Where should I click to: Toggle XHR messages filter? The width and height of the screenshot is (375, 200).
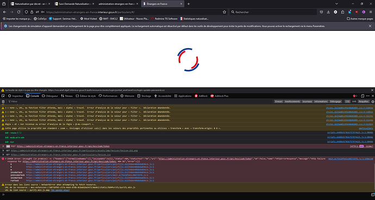click(x=354, y=101)
